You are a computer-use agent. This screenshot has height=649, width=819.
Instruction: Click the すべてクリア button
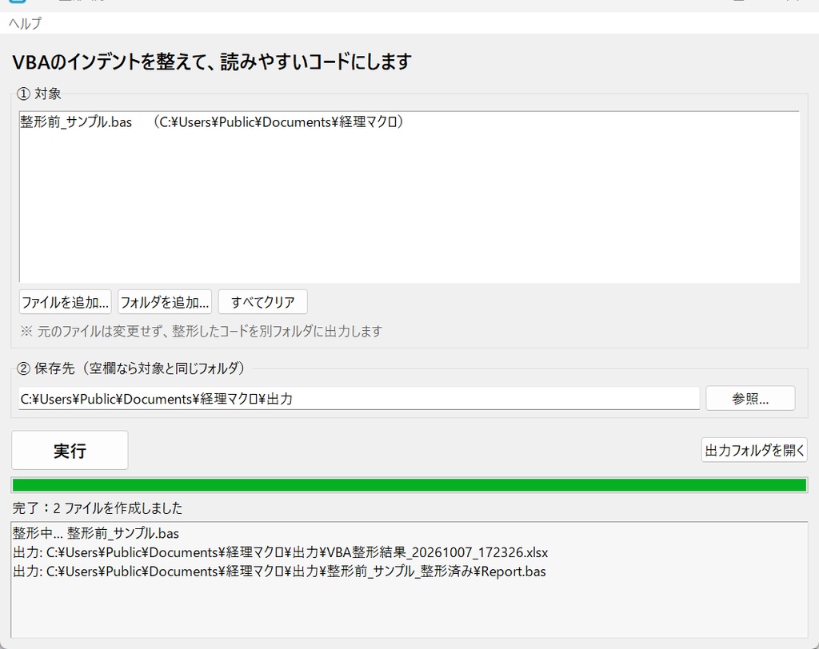click(x=262, y=302)
